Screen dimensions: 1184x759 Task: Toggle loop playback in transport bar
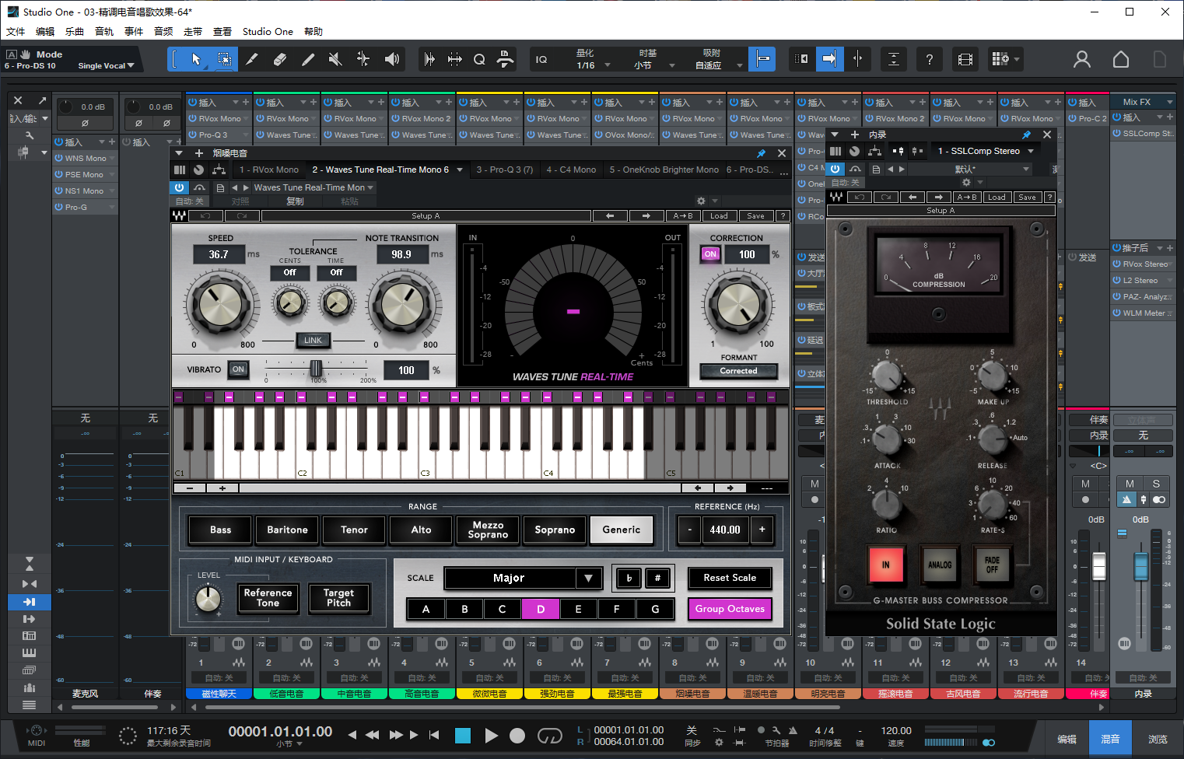pos(549,736)
